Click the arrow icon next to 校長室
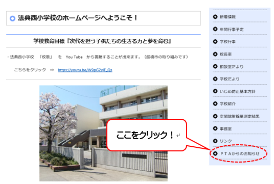This screenshot has width=274, height=184. click(215, 54)
